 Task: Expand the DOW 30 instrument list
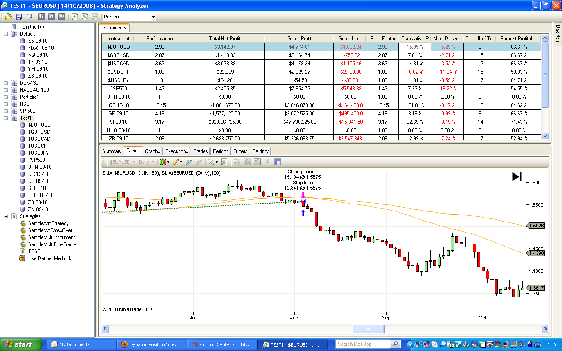6,83
